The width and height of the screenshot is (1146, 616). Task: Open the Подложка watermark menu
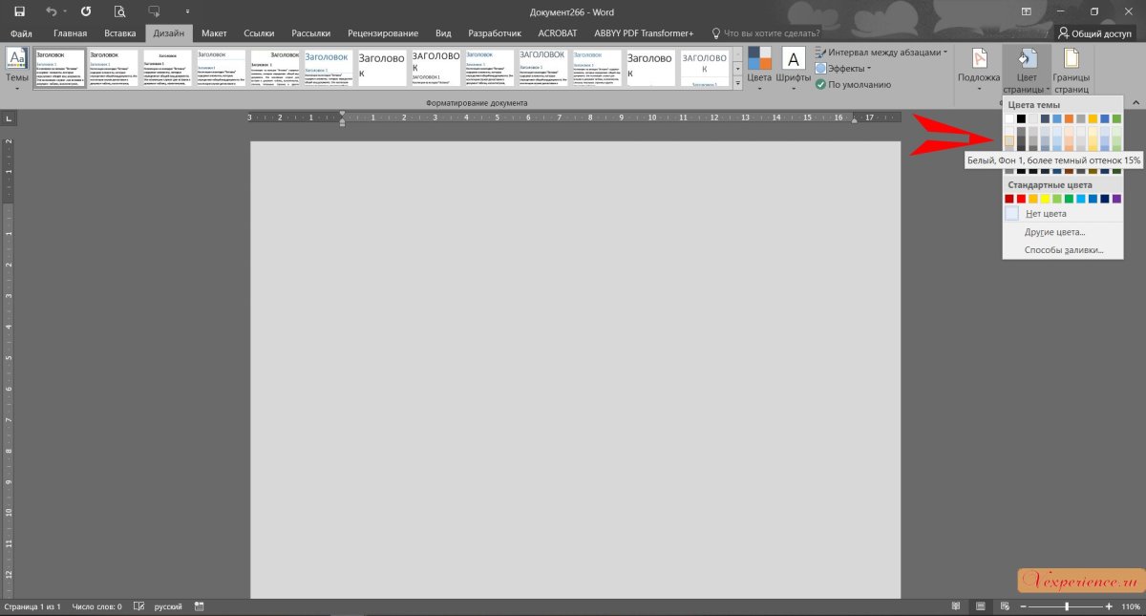(x=979, y=69)
